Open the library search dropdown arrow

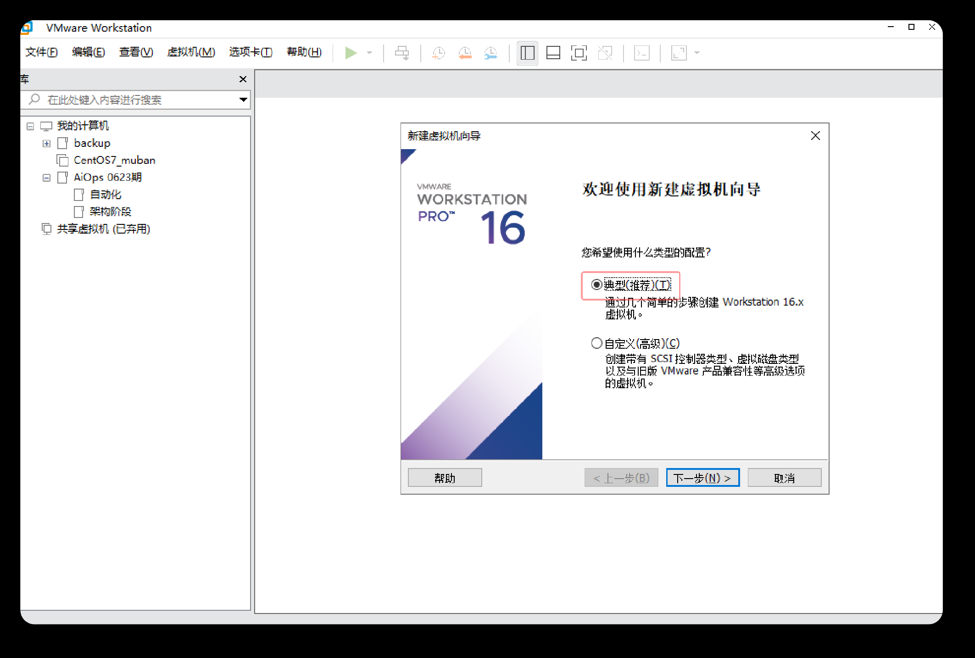(x=243, y=100)
